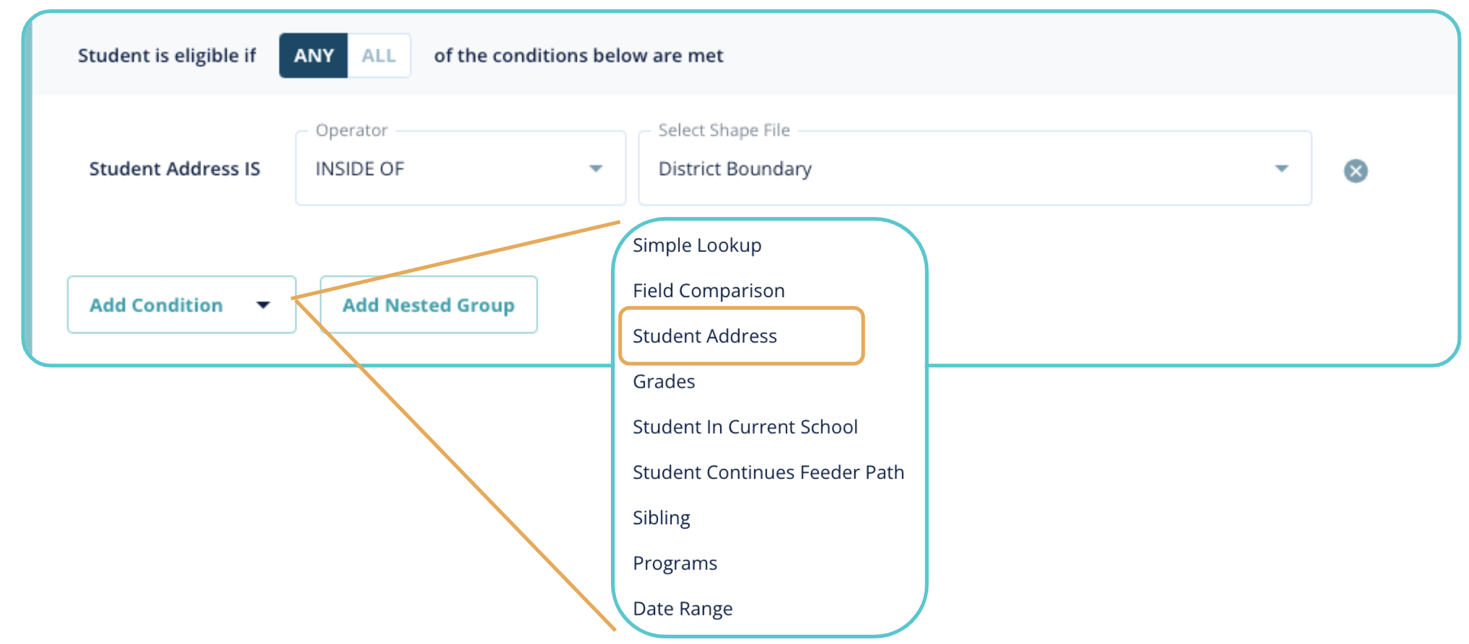Choose Programs from the condition menu

click(675, 563)
